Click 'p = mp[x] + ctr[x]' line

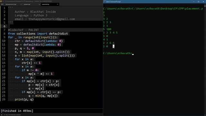point(44,85)
